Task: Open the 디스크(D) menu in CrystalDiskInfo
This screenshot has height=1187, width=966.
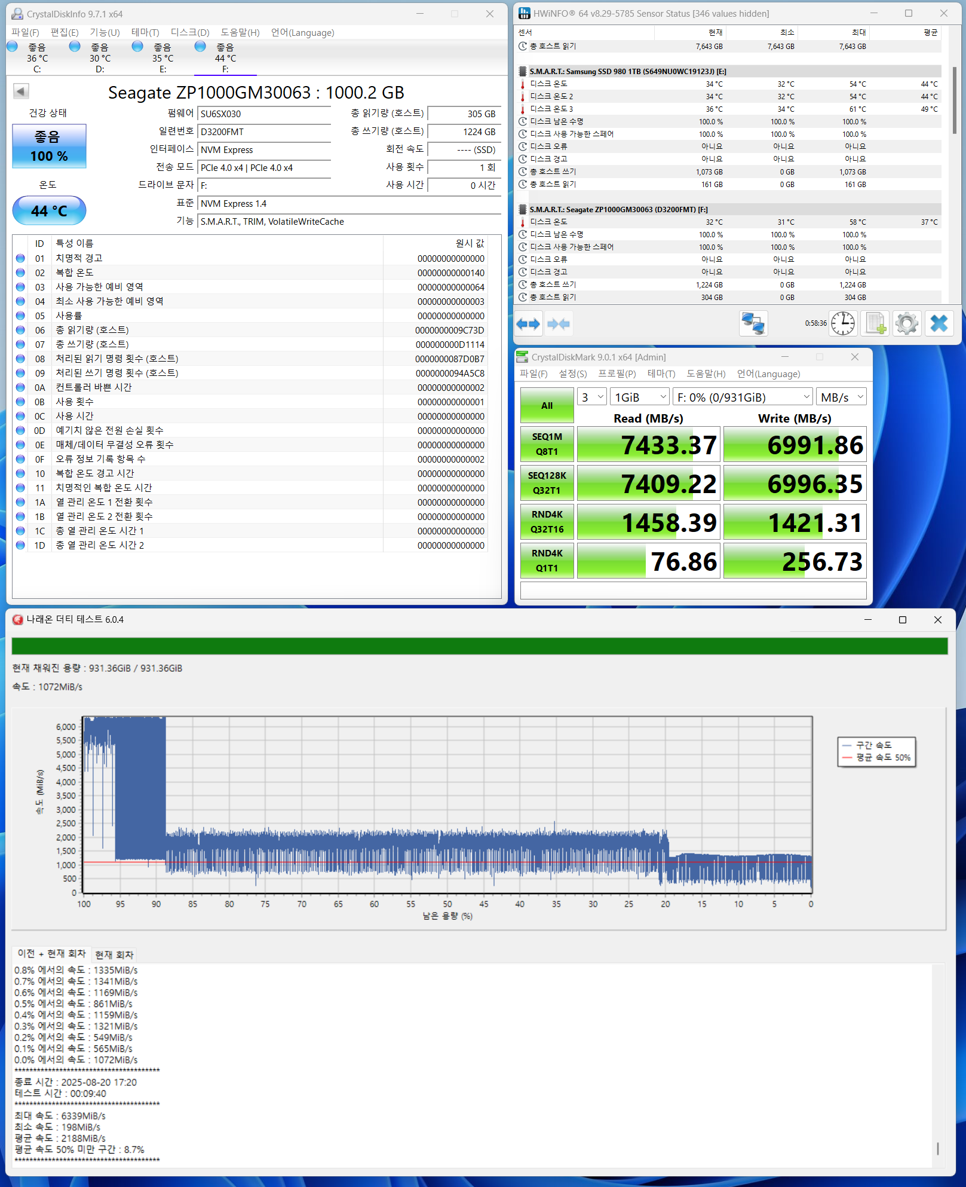Action: coord(189,32)
